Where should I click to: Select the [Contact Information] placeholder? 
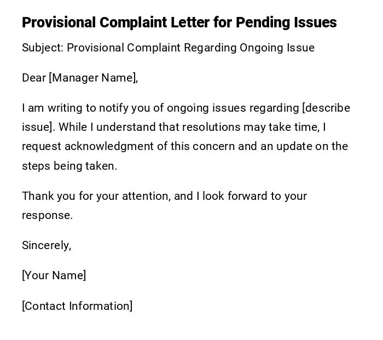click(x=77, y=306)
